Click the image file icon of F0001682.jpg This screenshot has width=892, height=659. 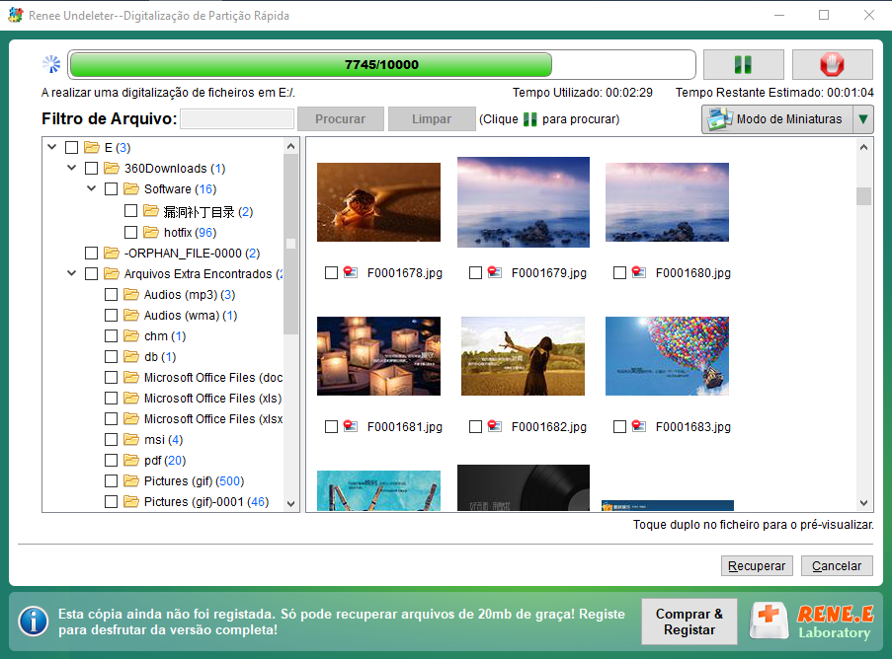495,426
